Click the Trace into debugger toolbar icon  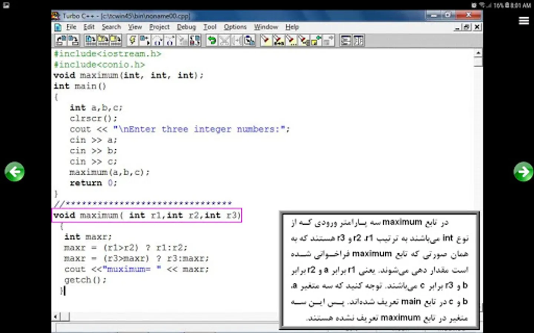click(x=170, y=40)
